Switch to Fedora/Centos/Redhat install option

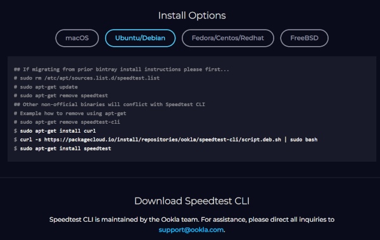click(x=228, y=38)
